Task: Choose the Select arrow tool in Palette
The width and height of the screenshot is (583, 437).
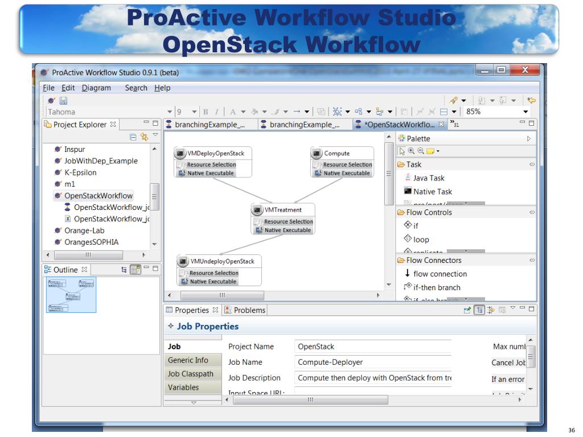Action: click(x=402, y=151)
